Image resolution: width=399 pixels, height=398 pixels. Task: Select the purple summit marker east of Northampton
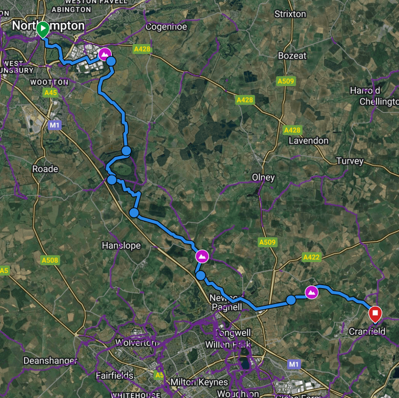click(104, 54)
